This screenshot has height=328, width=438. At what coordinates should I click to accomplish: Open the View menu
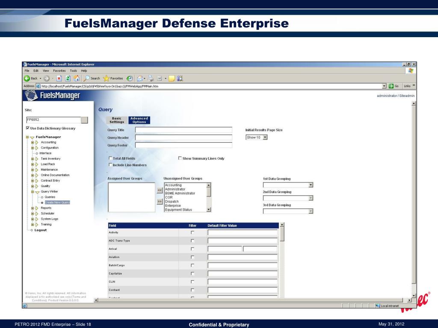[46, 70]
